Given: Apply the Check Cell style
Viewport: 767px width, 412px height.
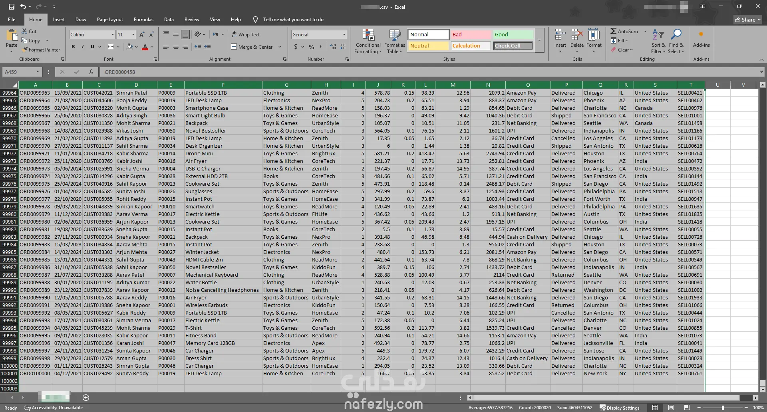Looking at the screenshot, I should click(x=513, y=46).
